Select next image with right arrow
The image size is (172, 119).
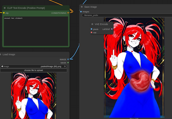[65, 66]
